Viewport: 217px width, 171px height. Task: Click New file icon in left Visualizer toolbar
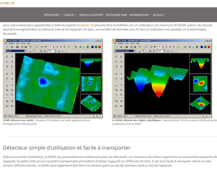pyautogui.click(x=7, y=47)
